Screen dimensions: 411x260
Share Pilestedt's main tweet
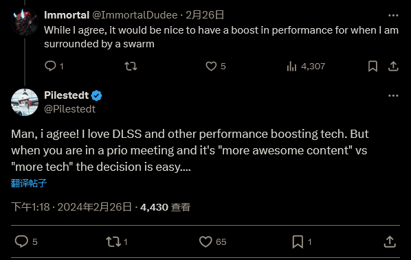[390, 241]
